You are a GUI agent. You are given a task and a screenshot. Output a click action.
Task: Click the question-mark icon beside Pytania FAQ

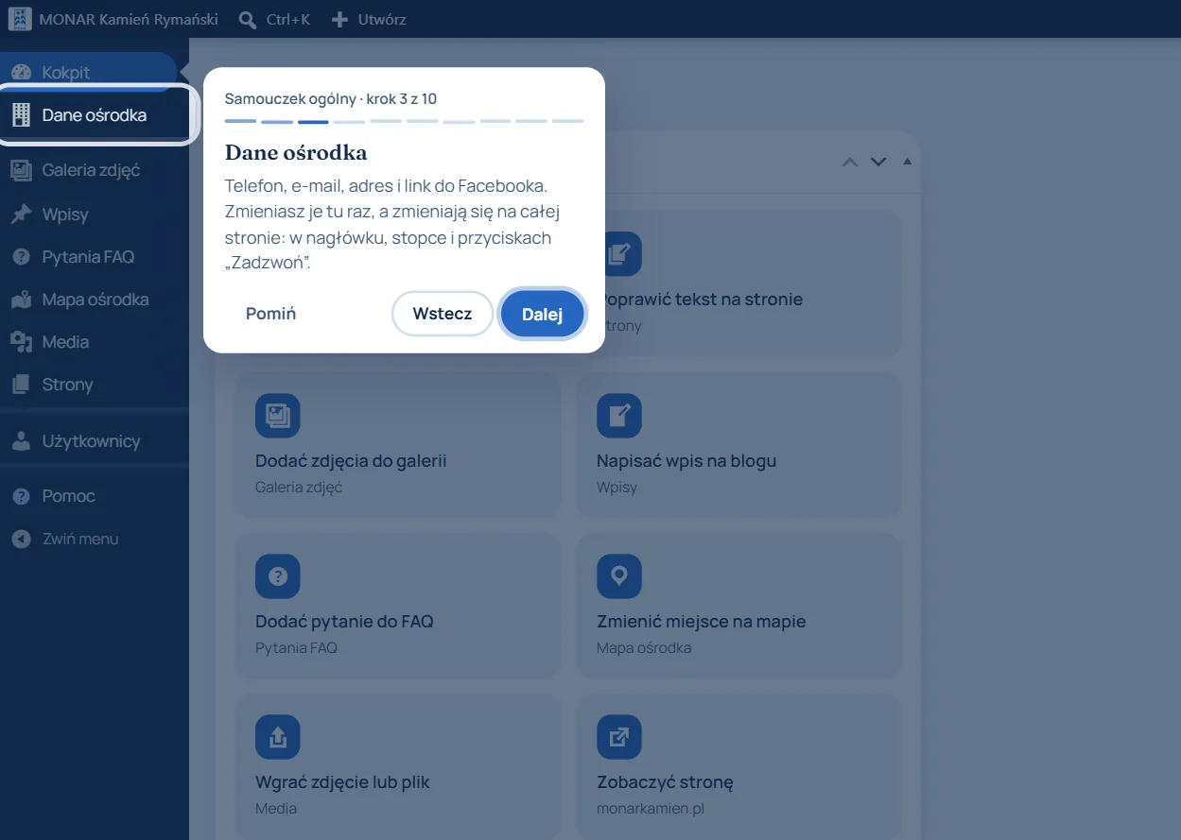pyautogui.click(x=21, y=257)
